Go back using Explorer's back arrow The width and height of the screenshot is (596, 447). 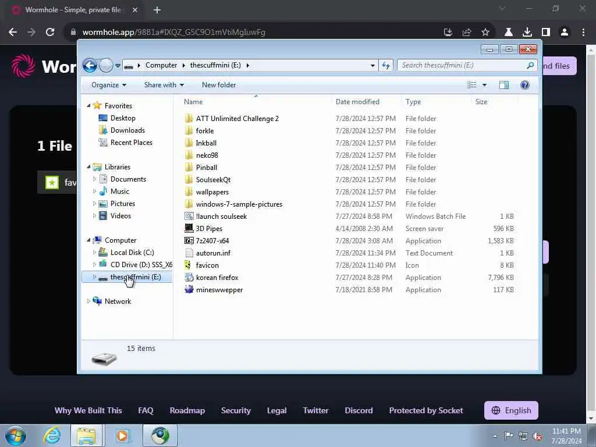point(90,65)
